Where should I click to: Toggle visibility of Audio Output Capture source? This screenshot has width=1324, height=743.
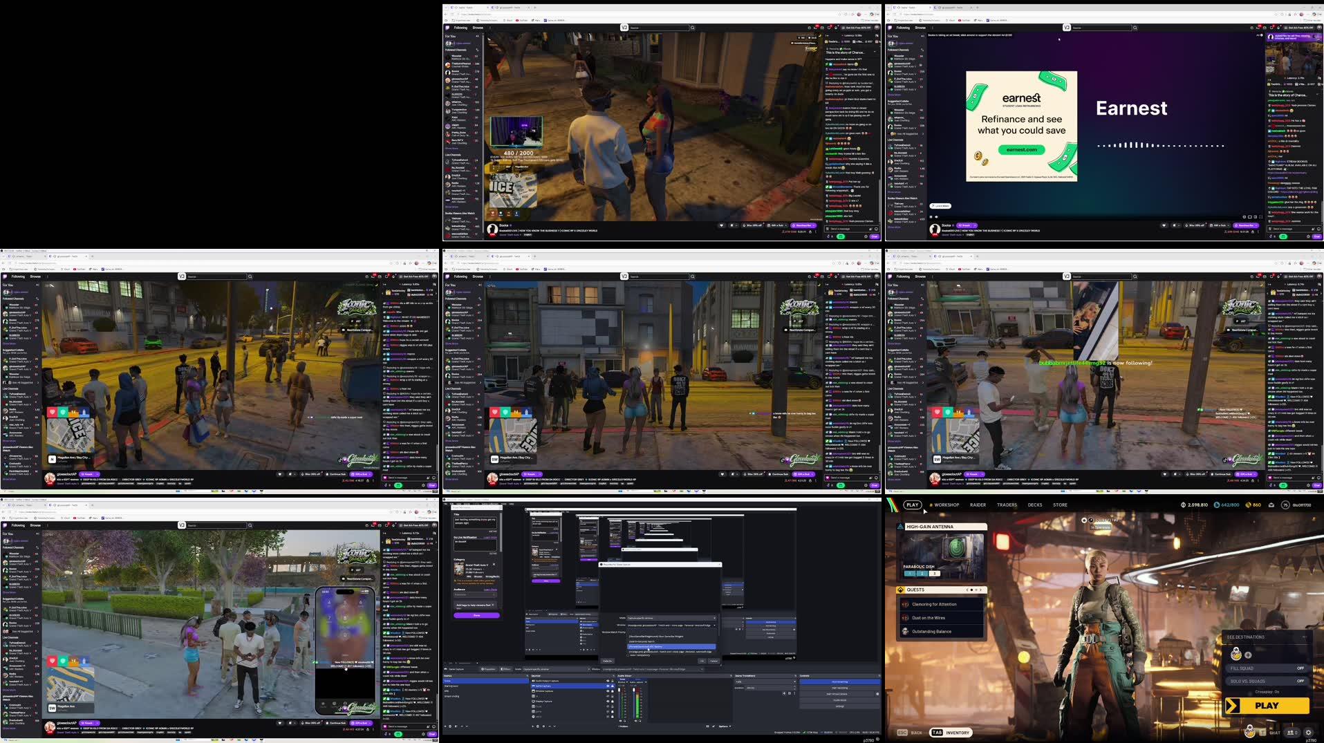click(608, 681)
